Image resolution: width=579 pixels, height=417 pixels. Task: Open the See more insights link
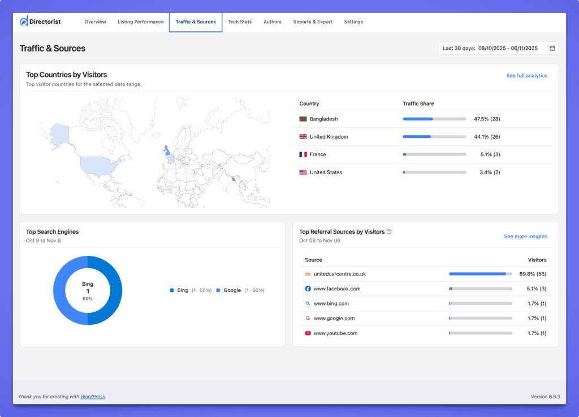tap(525, 237)
